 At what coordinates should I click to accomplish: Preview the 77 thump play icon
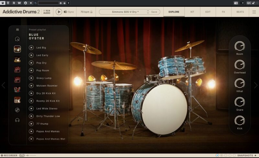pos(31,124)
